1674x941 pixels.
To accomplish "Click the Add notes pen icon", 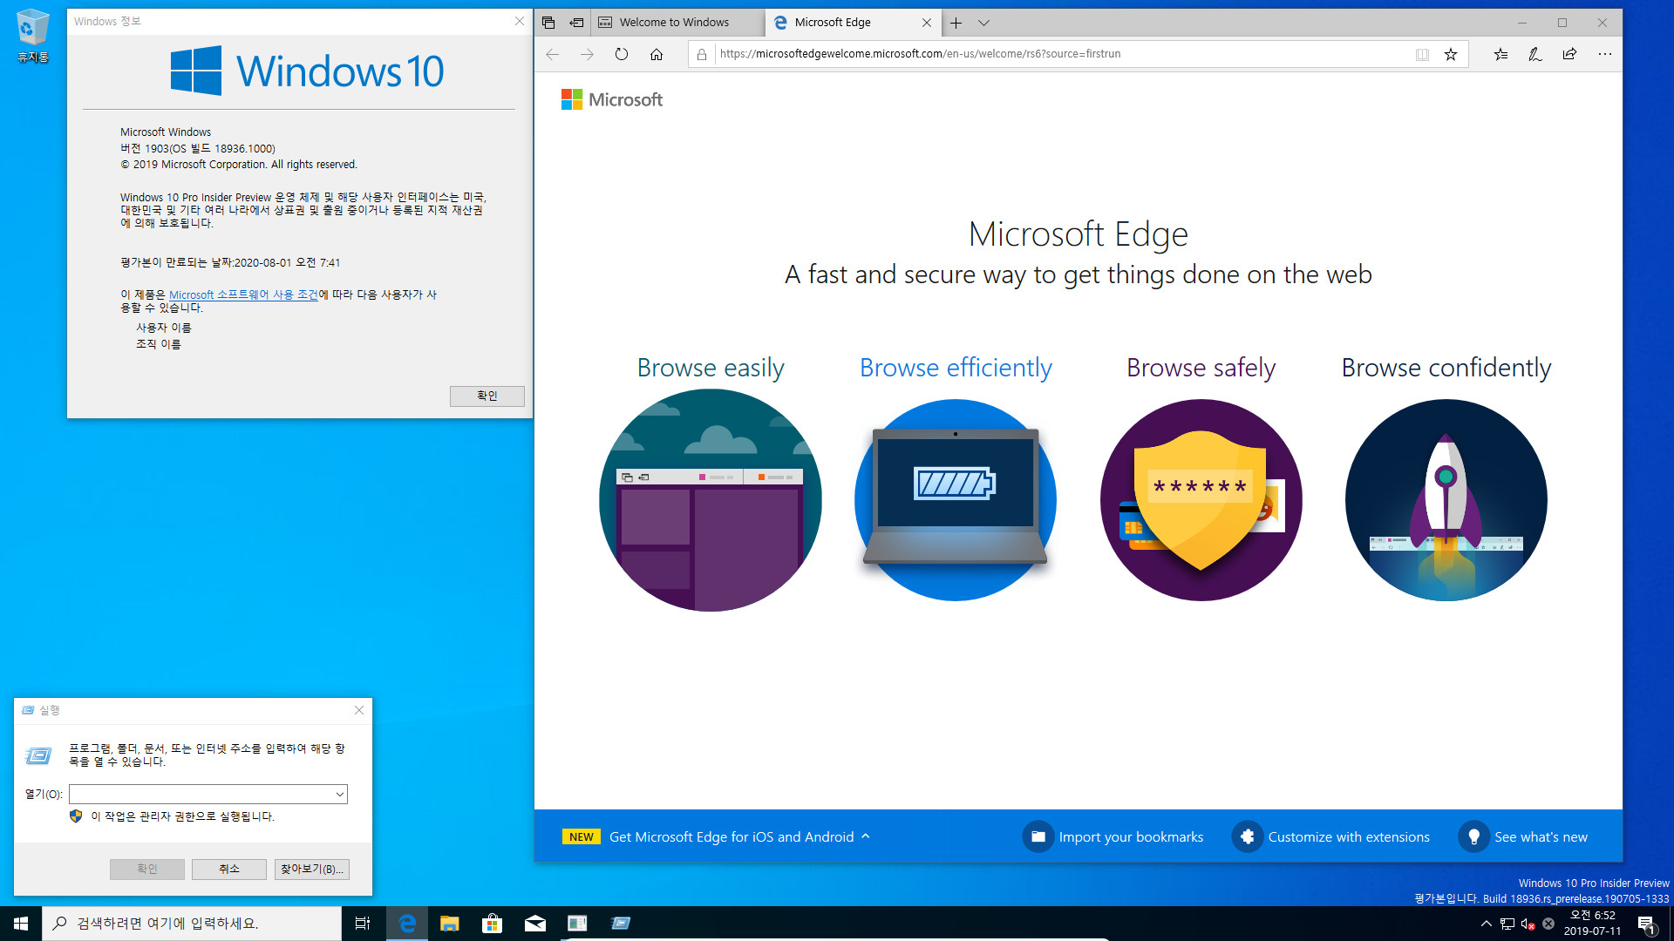I will pos(1535,54).
